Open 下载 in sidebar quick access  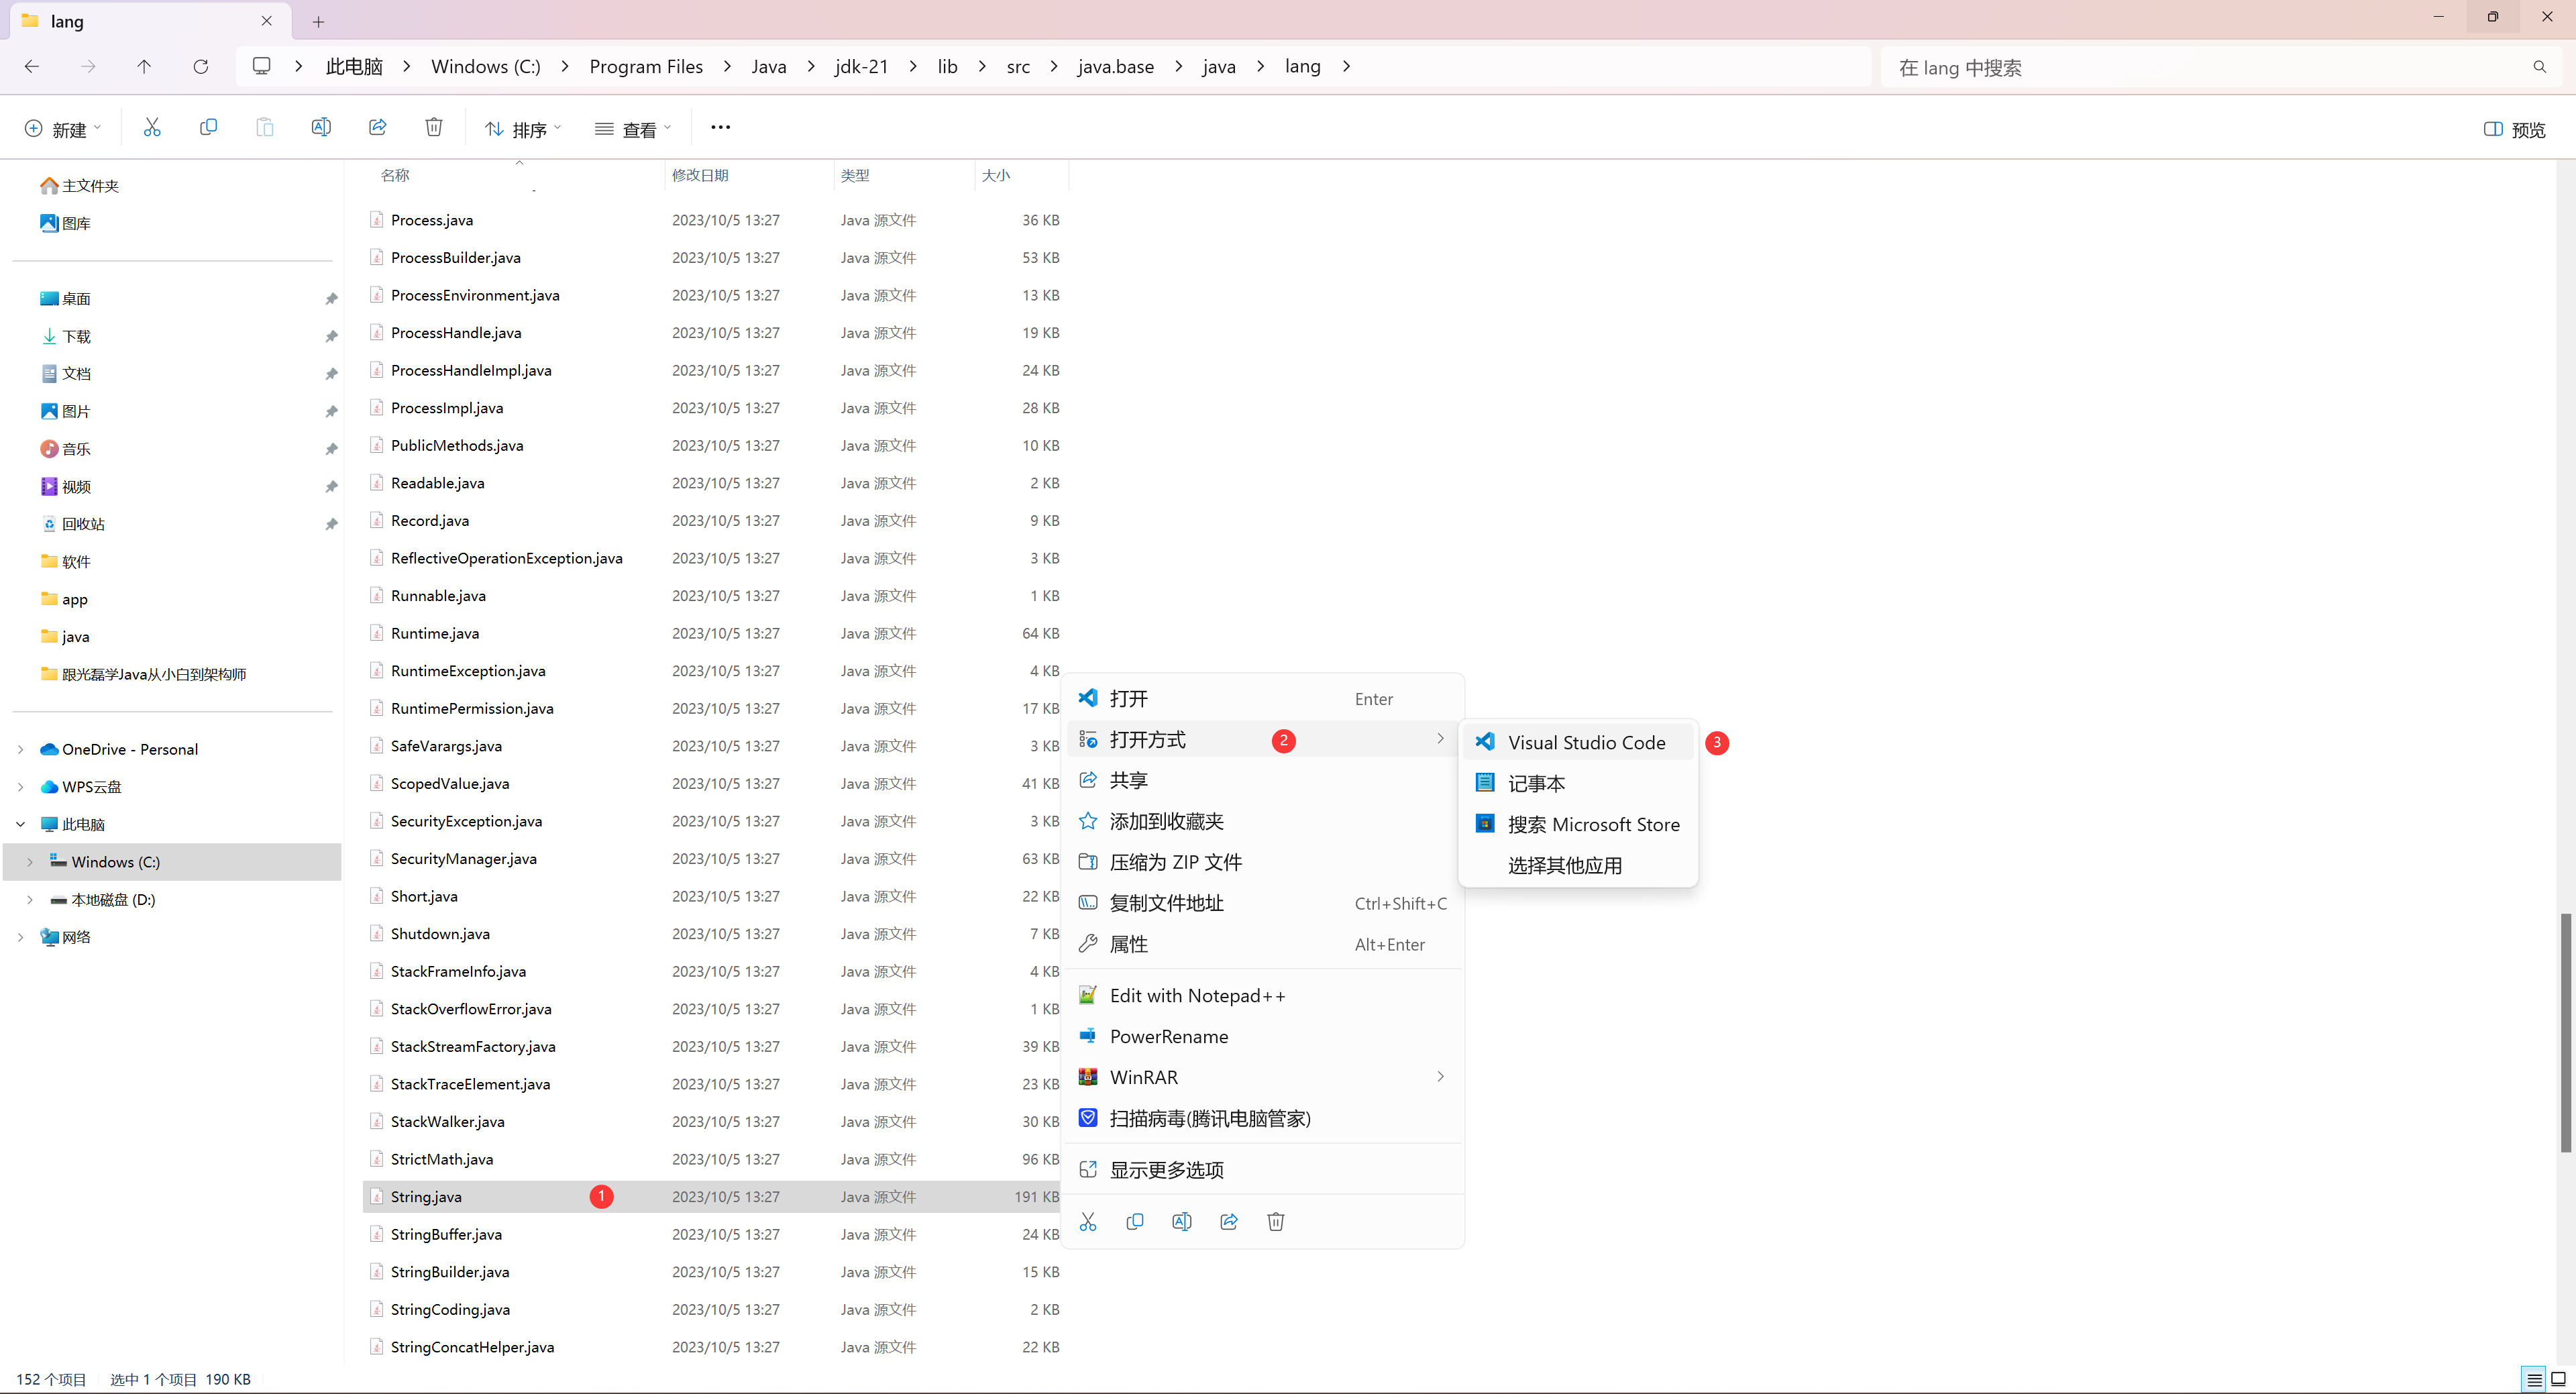76,336
